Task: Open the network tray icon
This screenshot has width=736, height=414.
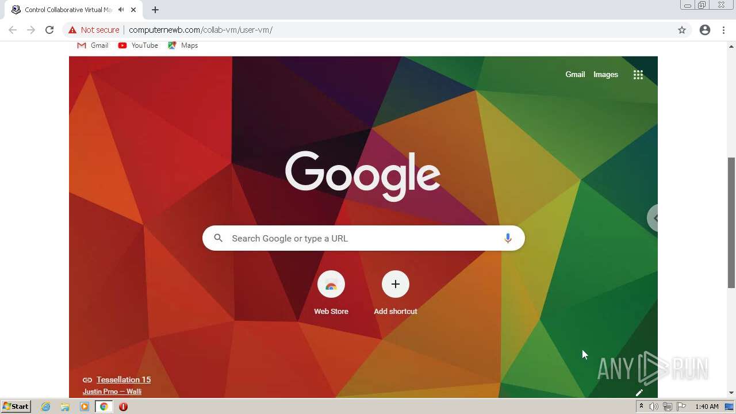Action: (x=667, y=407)
